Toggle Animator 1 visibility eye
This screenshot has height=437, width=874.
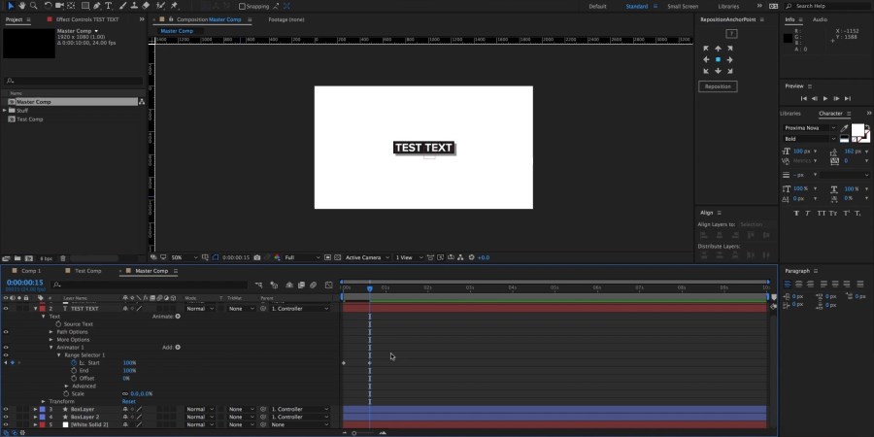click(x=6, y=348)
